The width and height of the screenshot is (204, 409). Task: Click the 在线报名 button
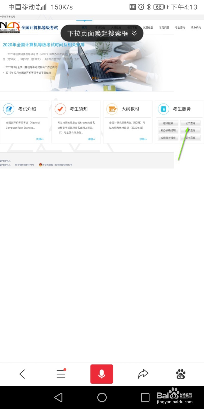(x=168, y=123)
